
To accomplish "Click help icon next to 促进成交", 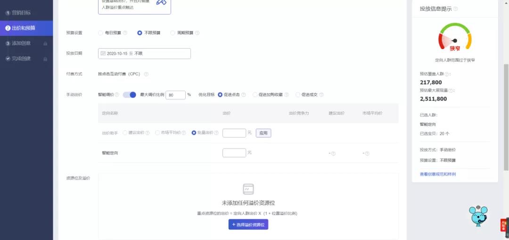I will coord(321,95).
